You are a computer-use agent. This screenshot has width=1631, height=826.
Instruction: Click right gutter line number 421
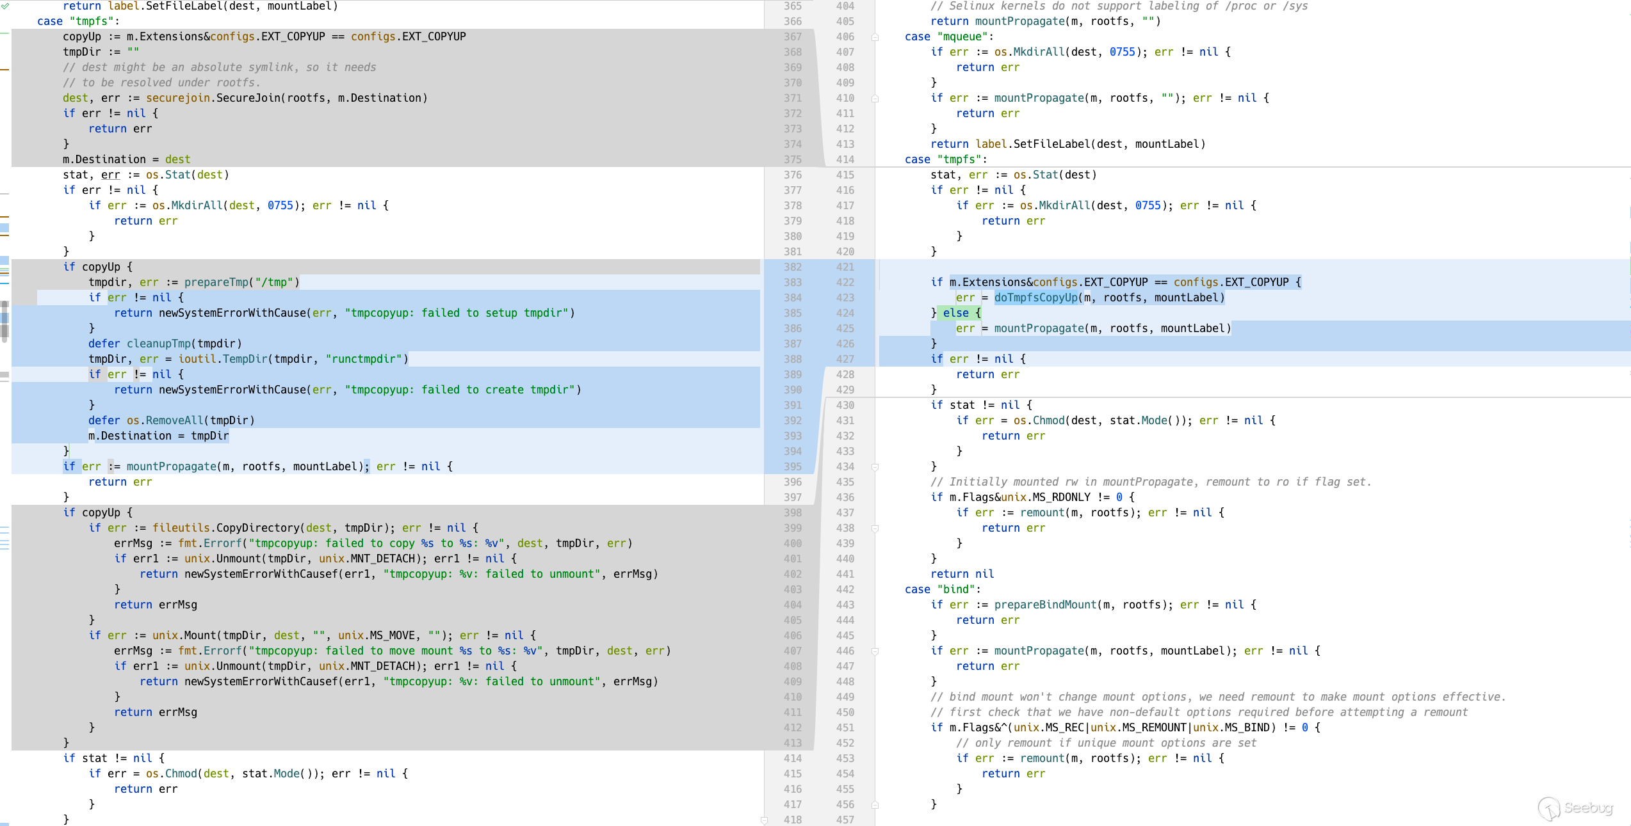(845, 267)
